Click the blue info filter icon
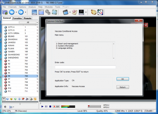 click(x=19, y=99)
